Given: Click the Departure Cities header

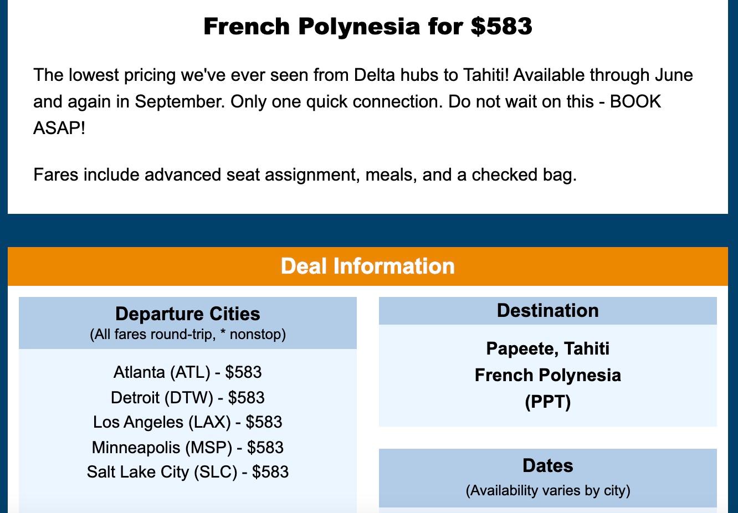Looking at the screenshot, I should pyautogui.click(x=188, y=314).
